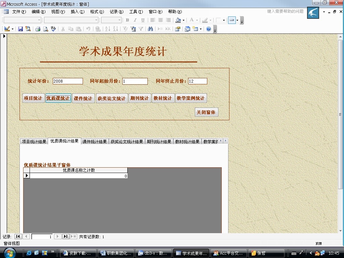Image resolution: width=344 pixels, height=258 pixels.
Task: Open the Properties sheet icon
Action: click(x=177, y=29)
